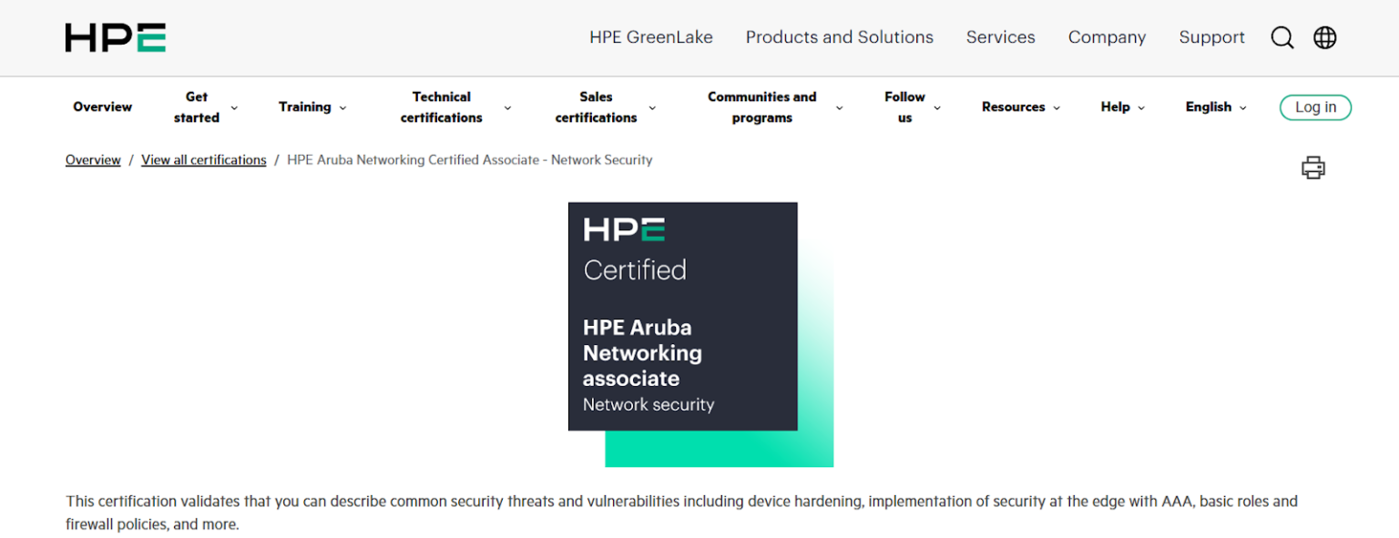Expand the Get started dropdown
Viewport: 1399px width, 538px height.
point(206,107)
